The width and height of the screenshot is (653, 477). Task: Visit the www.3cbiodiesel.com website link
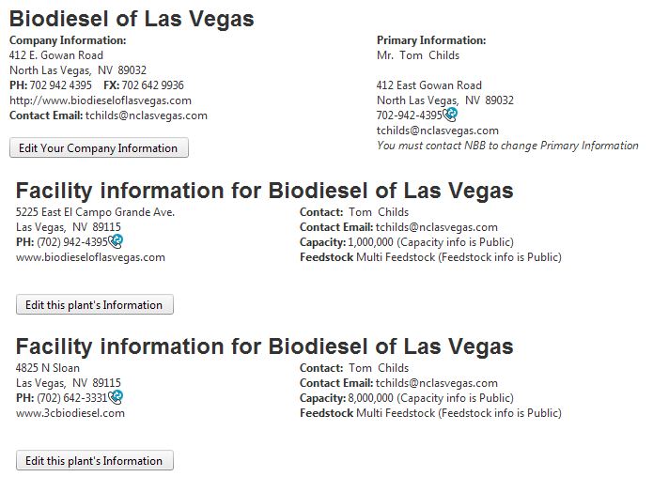70,413
